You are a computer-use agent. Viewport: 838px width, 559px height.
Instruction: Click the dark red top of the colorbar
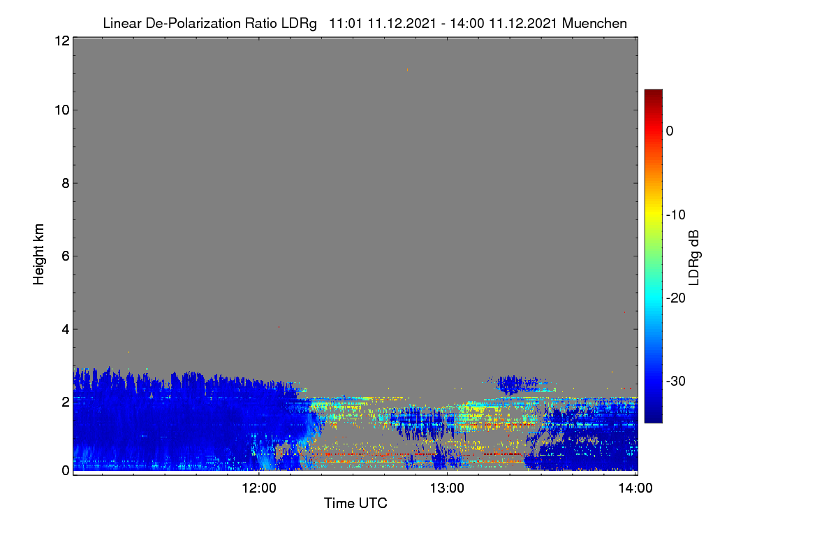[x=653, y=94]
